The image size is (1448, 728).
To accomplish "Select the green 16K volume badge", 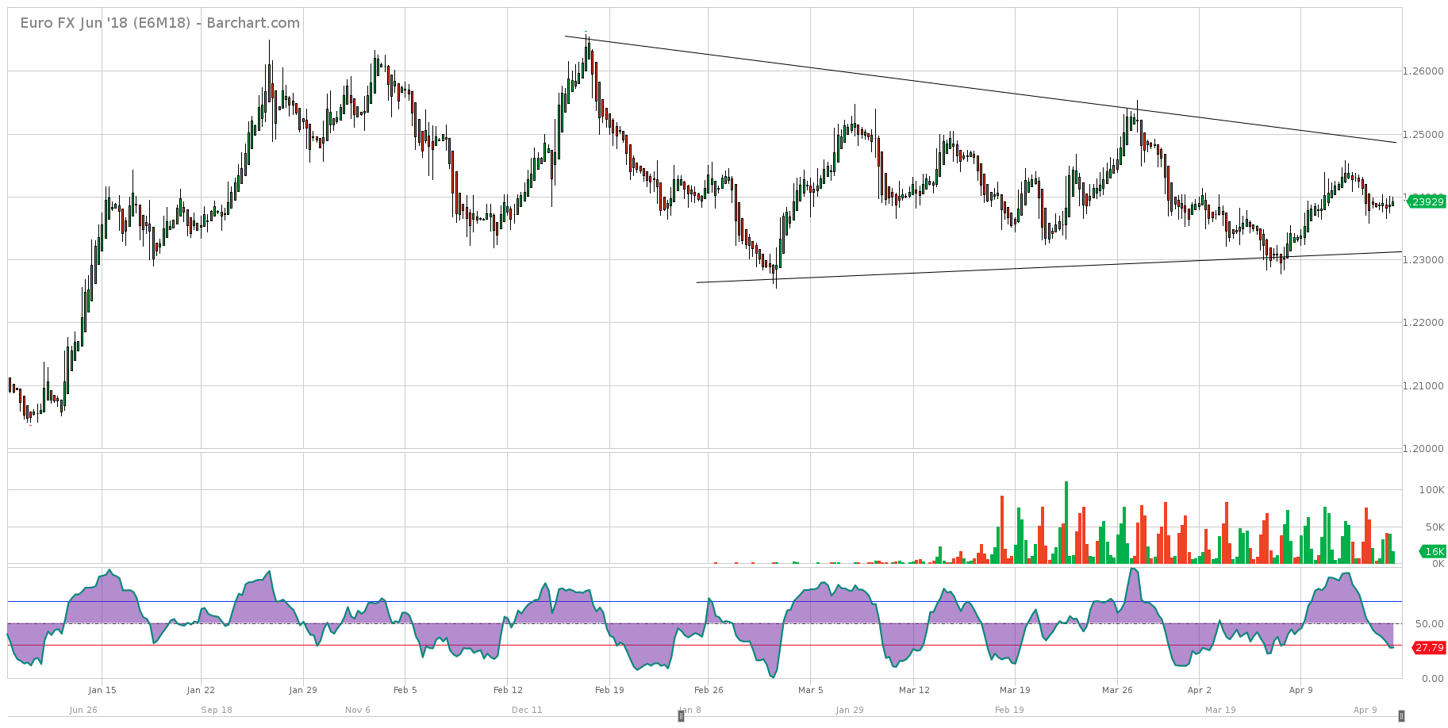I will click(1432, 552).
